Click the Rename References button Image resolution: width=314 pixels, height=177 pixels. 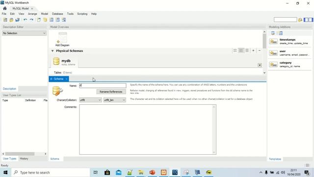(111, 92)
